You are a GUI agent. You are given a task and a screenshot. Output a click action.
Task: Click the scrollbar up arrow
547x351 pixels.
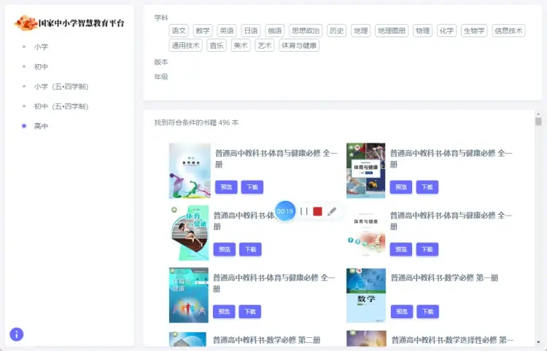(x=538, y=114)
